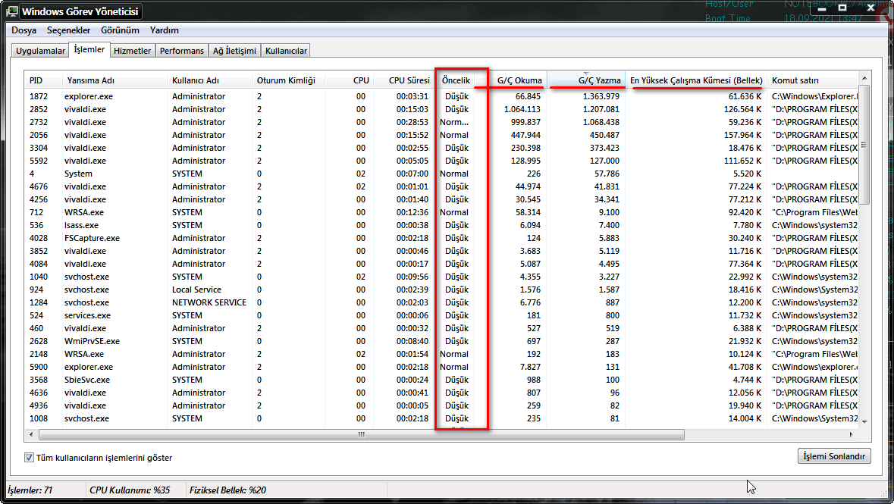The image size is (894, 504).
Task: Select the svchost.exe row with PID 1008
Action: coord(441,418)
